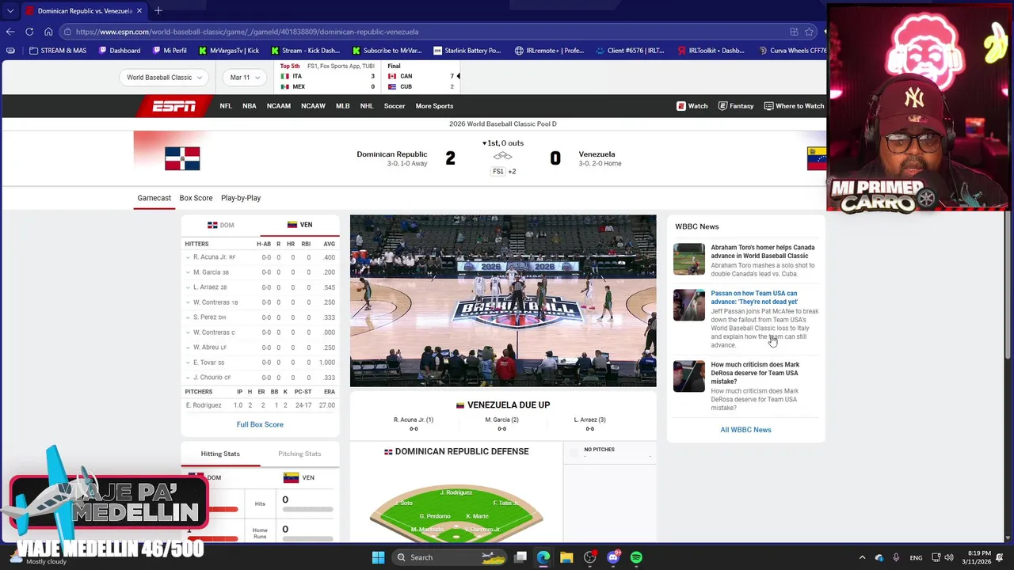Open MrVargasTv Kick bookmark
Screen dimensions: 1014x570
click(x=228, y=51)
